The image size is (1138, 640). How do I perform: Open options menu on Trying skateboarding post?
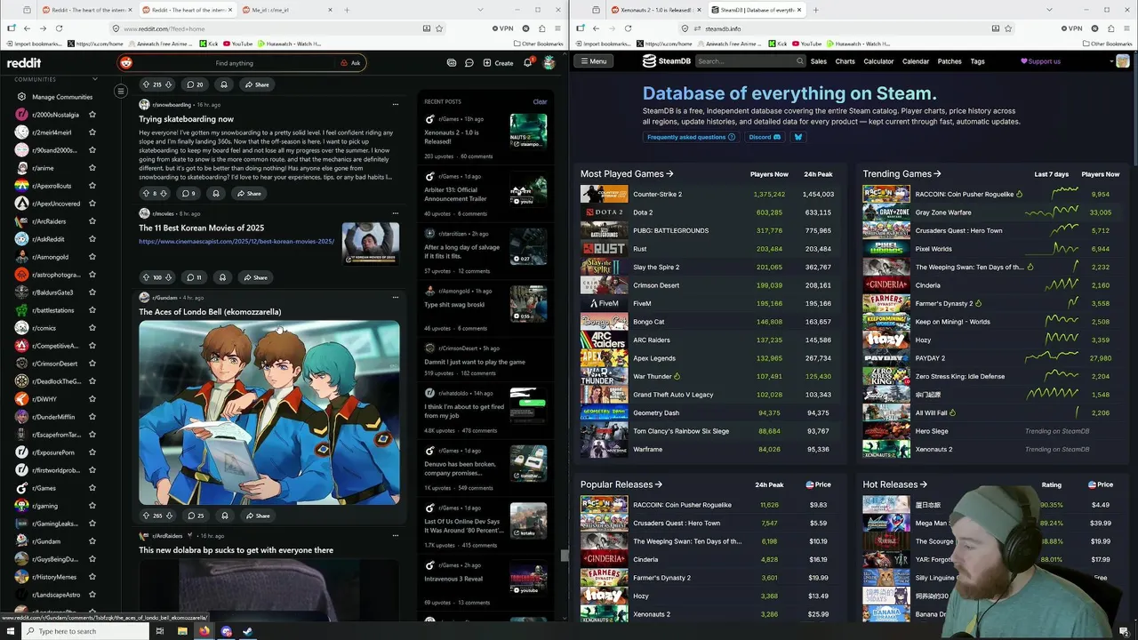[396, 105]
